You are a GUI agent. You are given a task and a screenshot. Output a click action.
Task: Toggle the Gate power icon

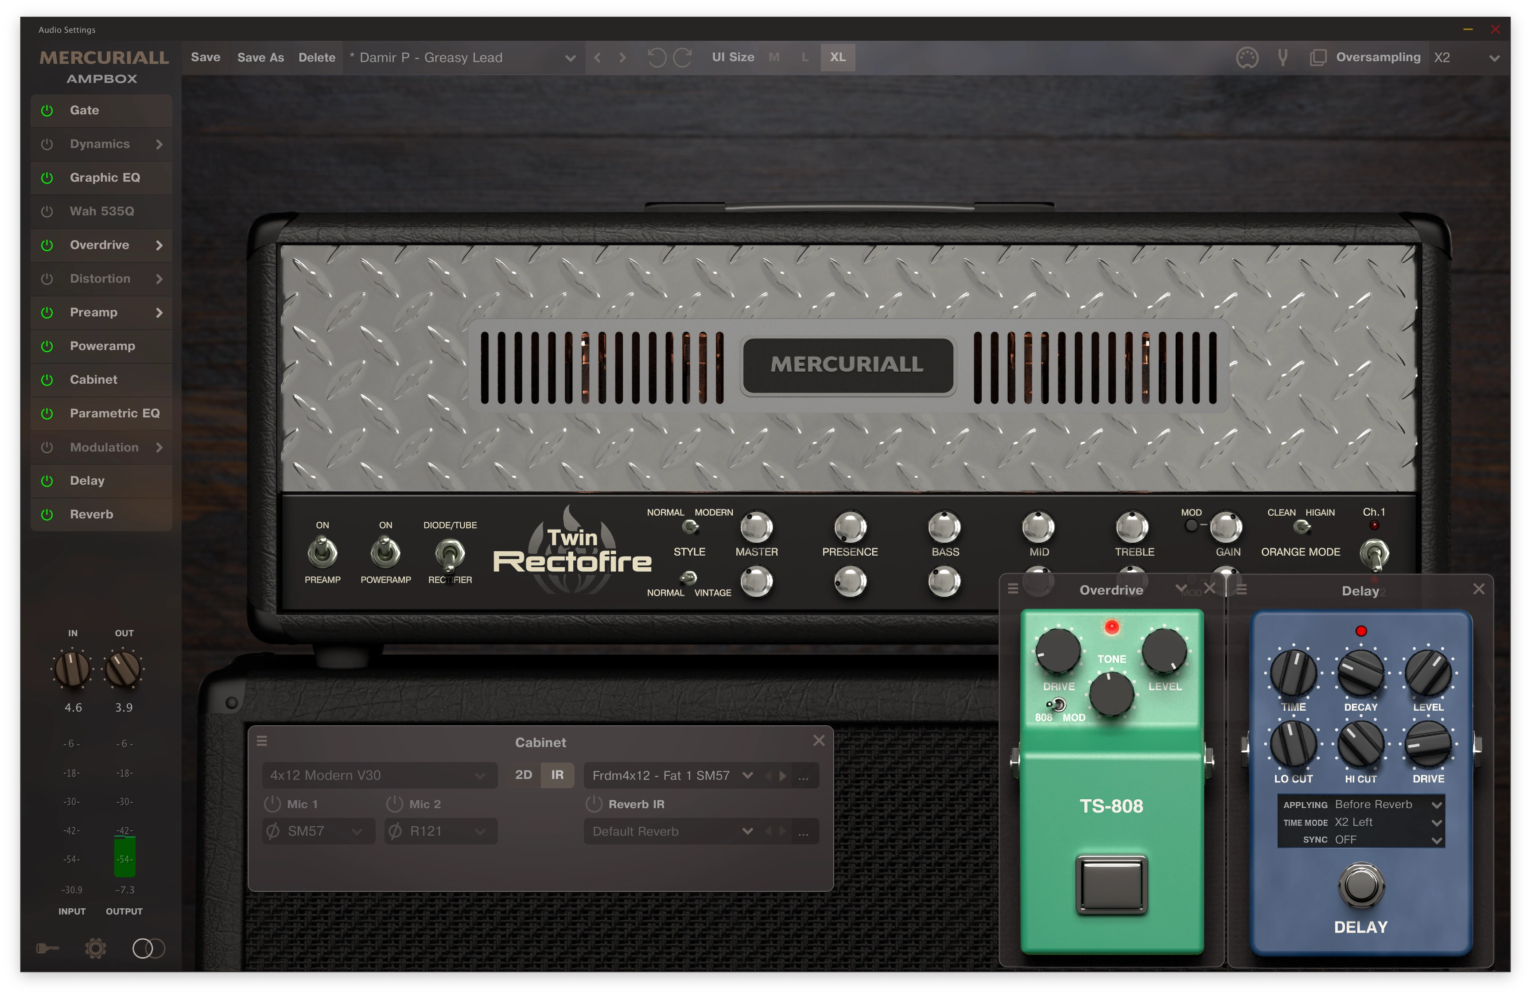tap(47, 110)
